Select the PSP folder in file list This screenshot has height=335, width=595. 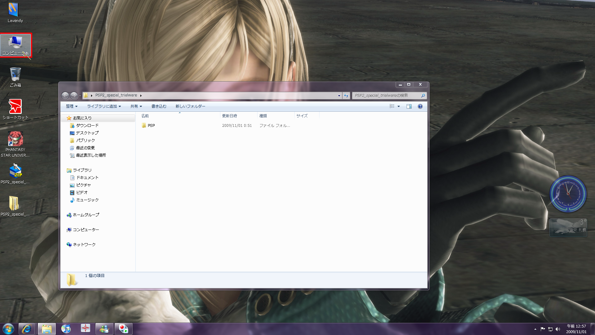[x=148, y=126]
